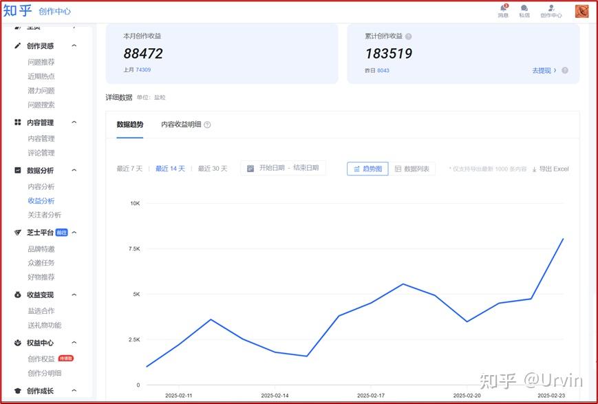Image resolution: width=598 pixels, height=404 pixels.
Task: Collapse the 创作成长 section
Action: click(74, 391)
